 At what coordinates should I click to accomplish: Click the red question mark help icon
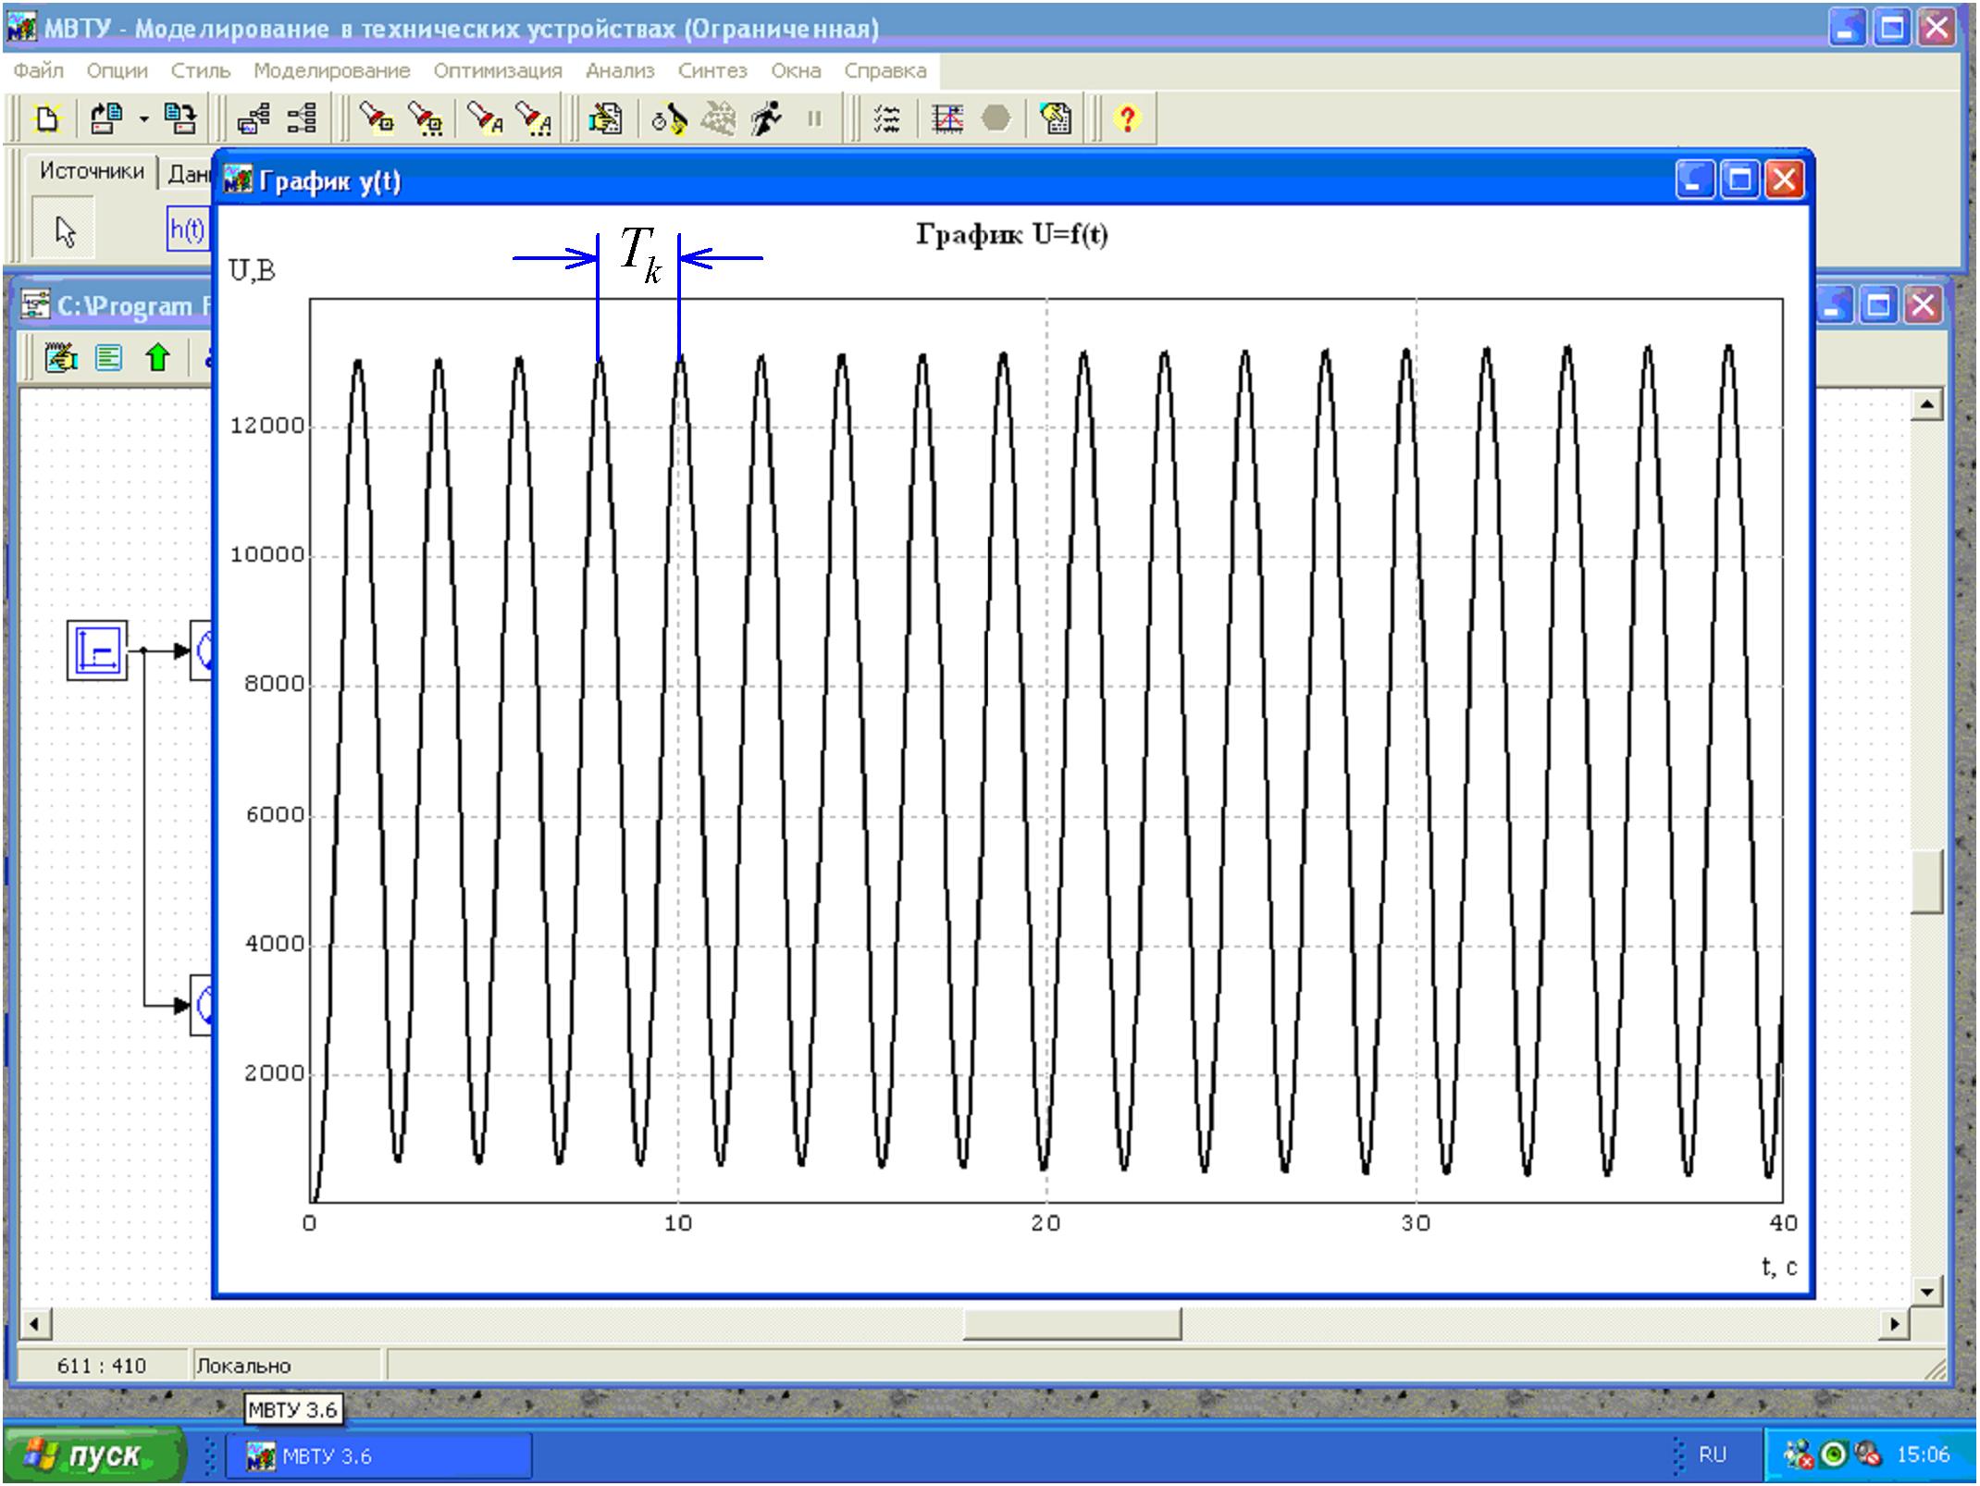point(1126,118)
